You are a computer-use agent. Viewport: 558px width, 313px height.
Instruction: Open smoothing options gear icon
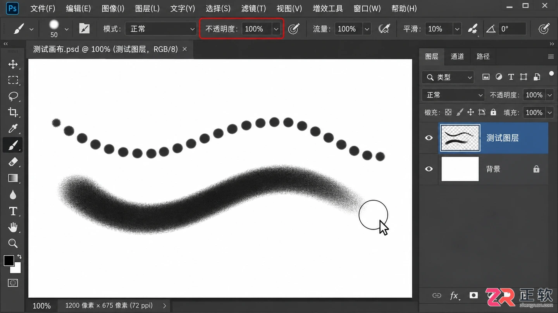pos(473,29)
